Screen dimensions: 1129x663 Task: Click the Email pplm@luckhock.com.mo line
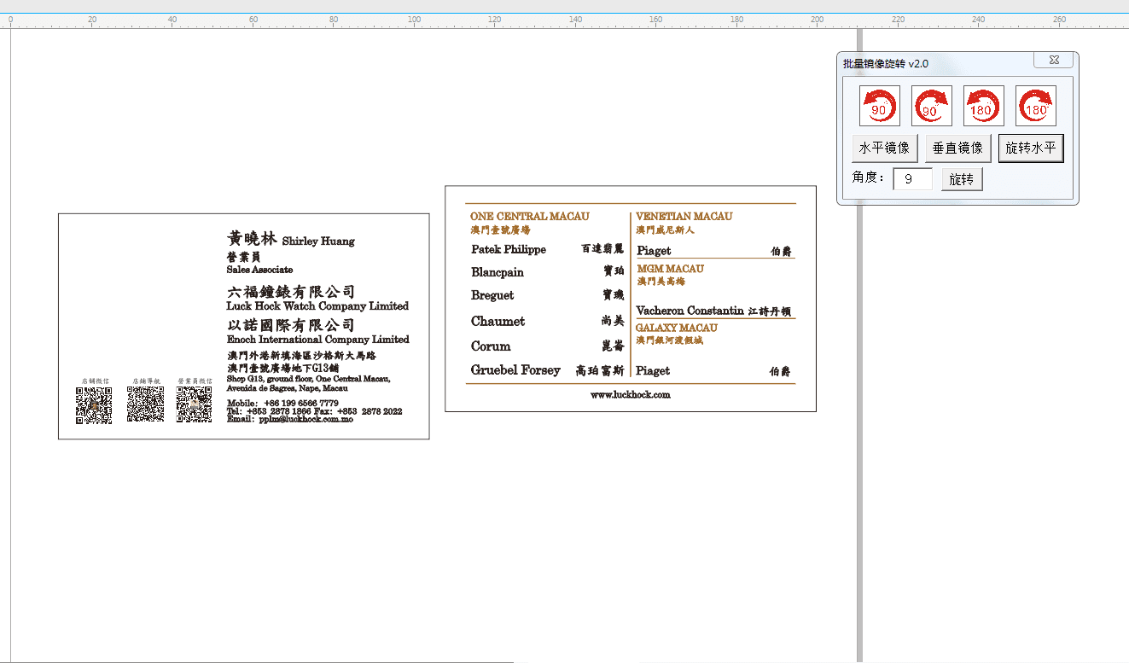click(x=290, y=419)
